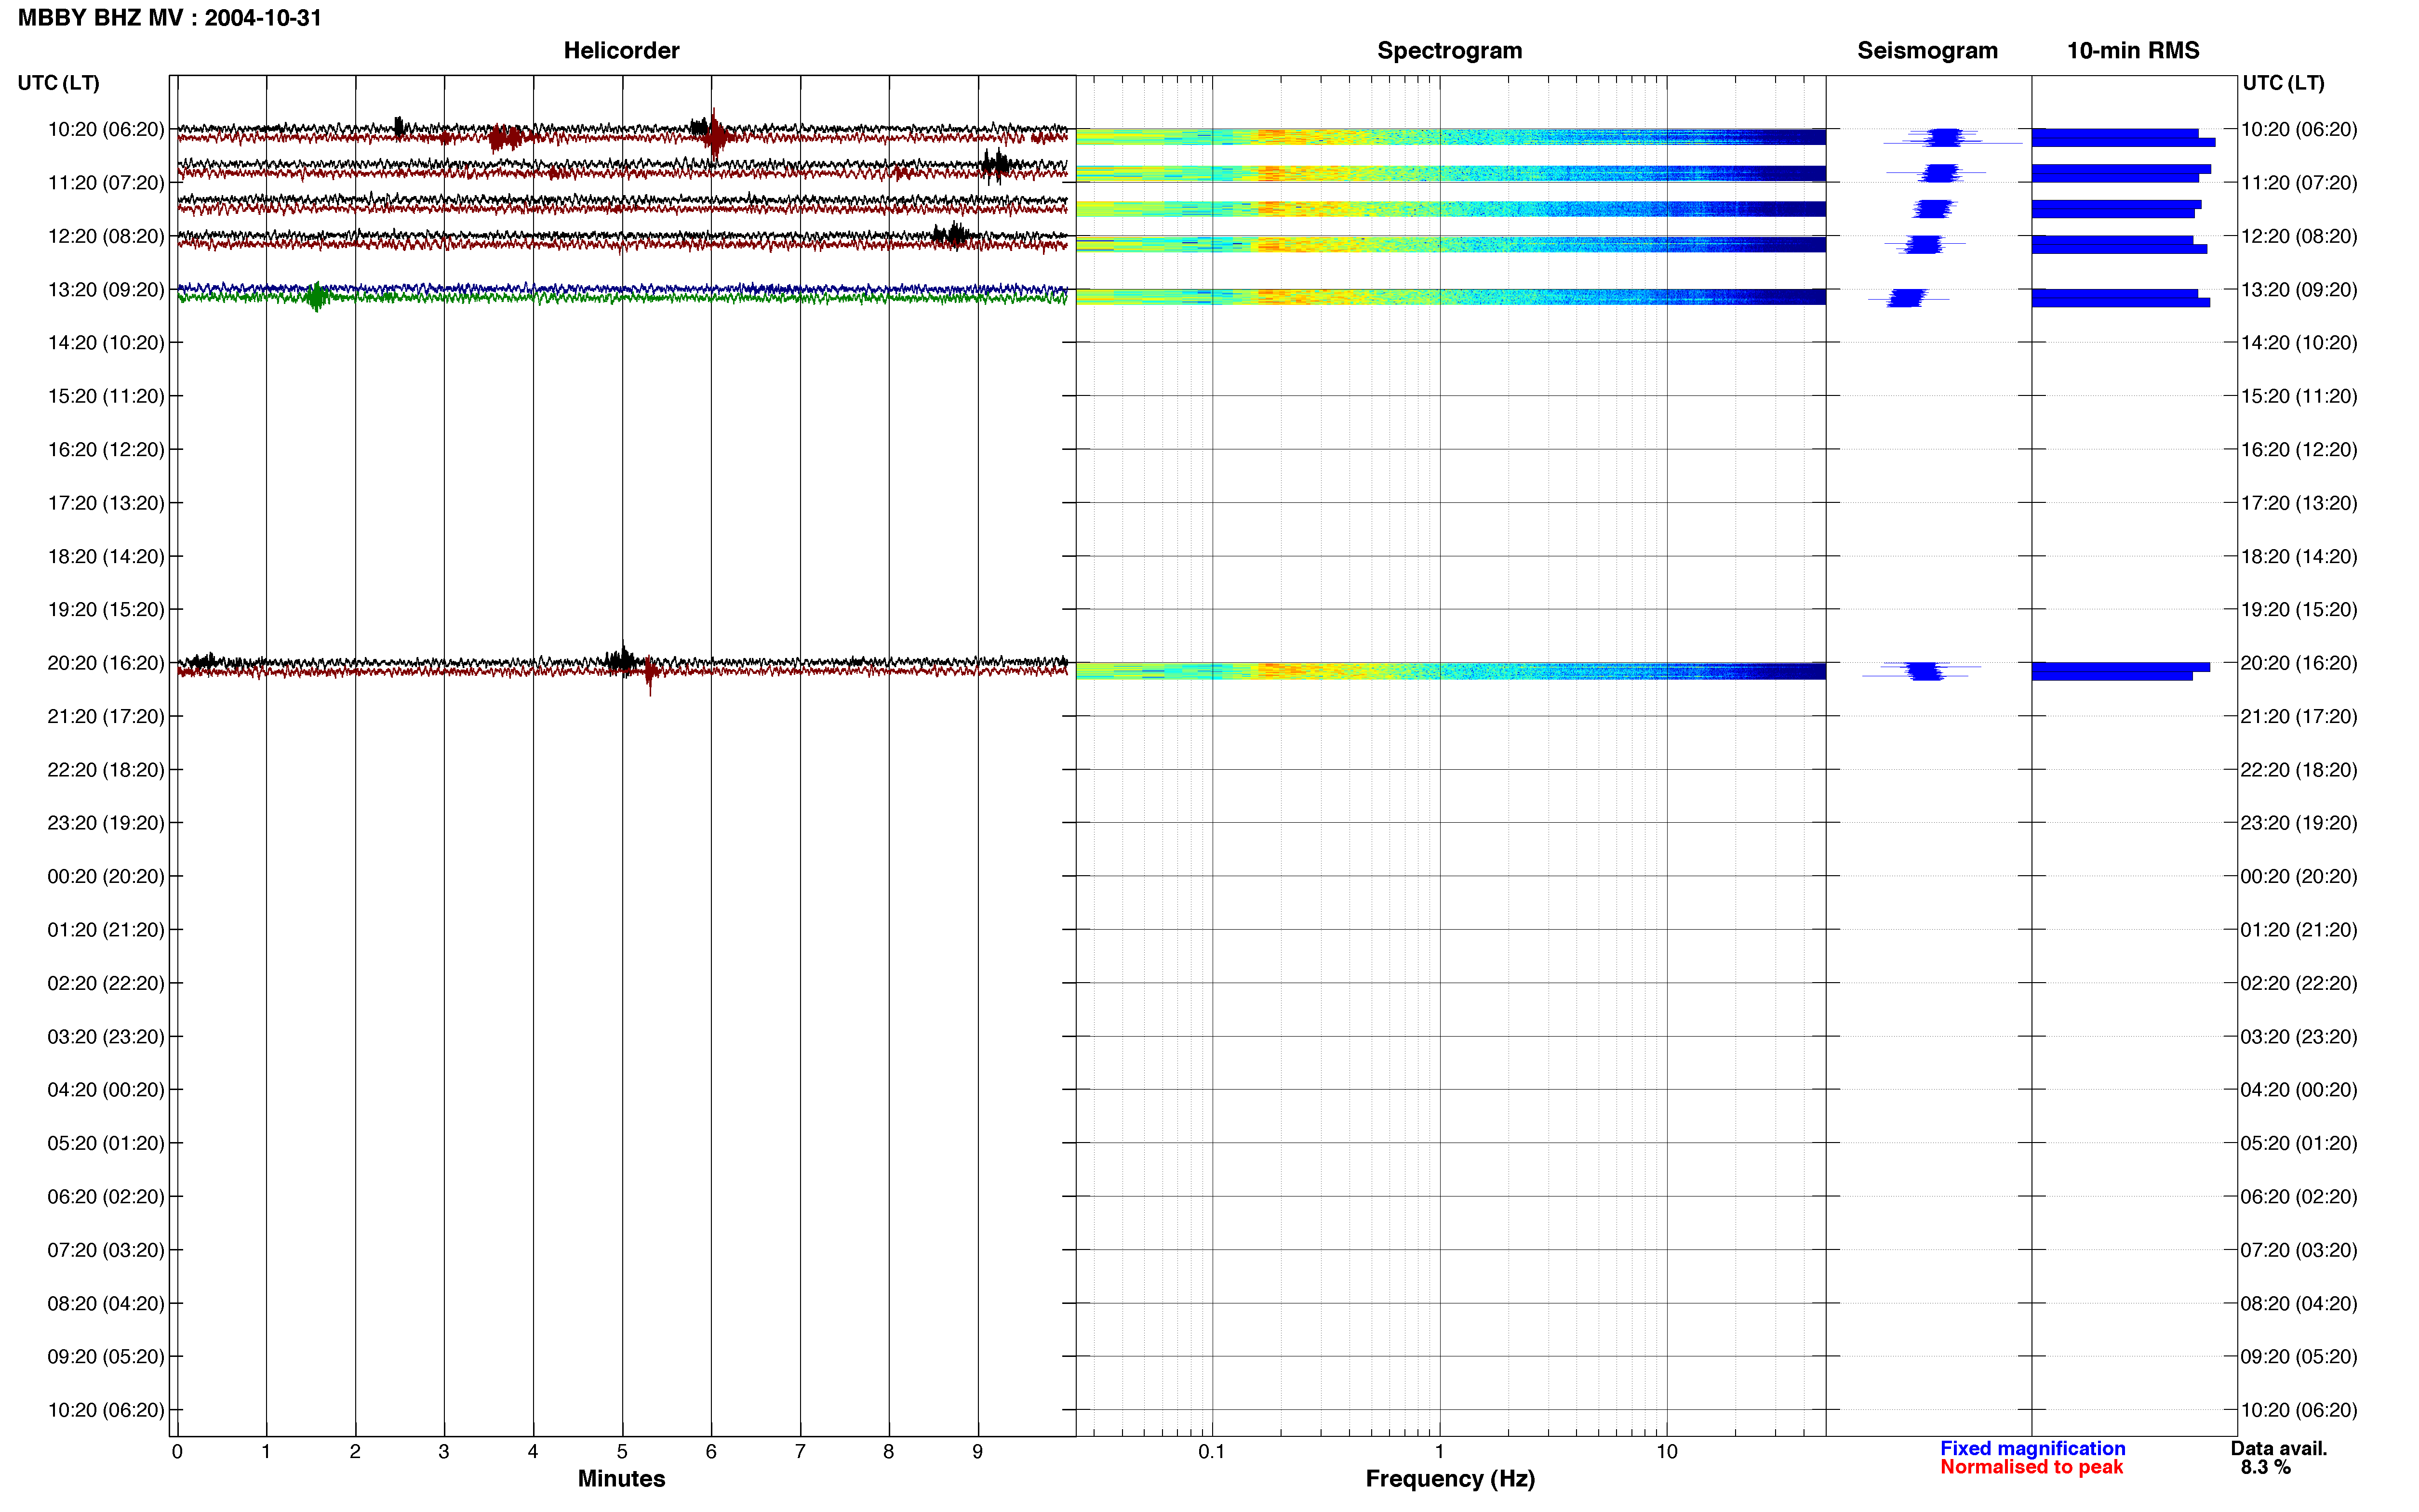Click the right axis label '19:20 (15:20)'

coord(2299,610)
